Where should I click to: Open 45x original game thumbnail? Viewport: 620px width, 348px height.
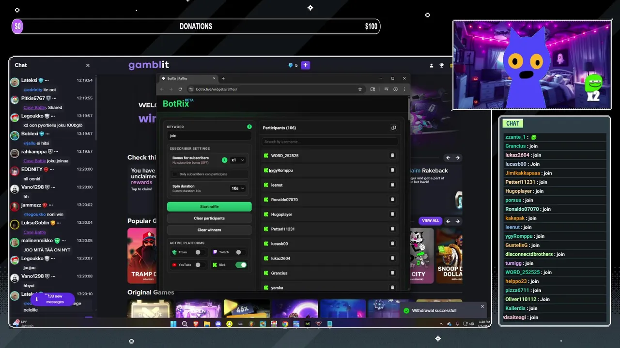[x=246, y=309]
